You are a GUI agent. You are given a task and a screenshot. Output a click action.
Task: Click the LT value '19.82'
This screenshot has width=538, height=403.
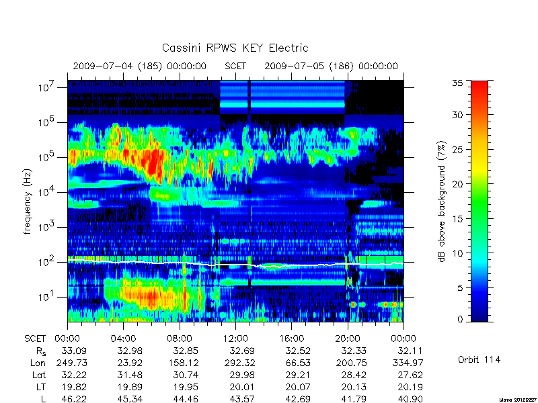click(x=74, y=387)
